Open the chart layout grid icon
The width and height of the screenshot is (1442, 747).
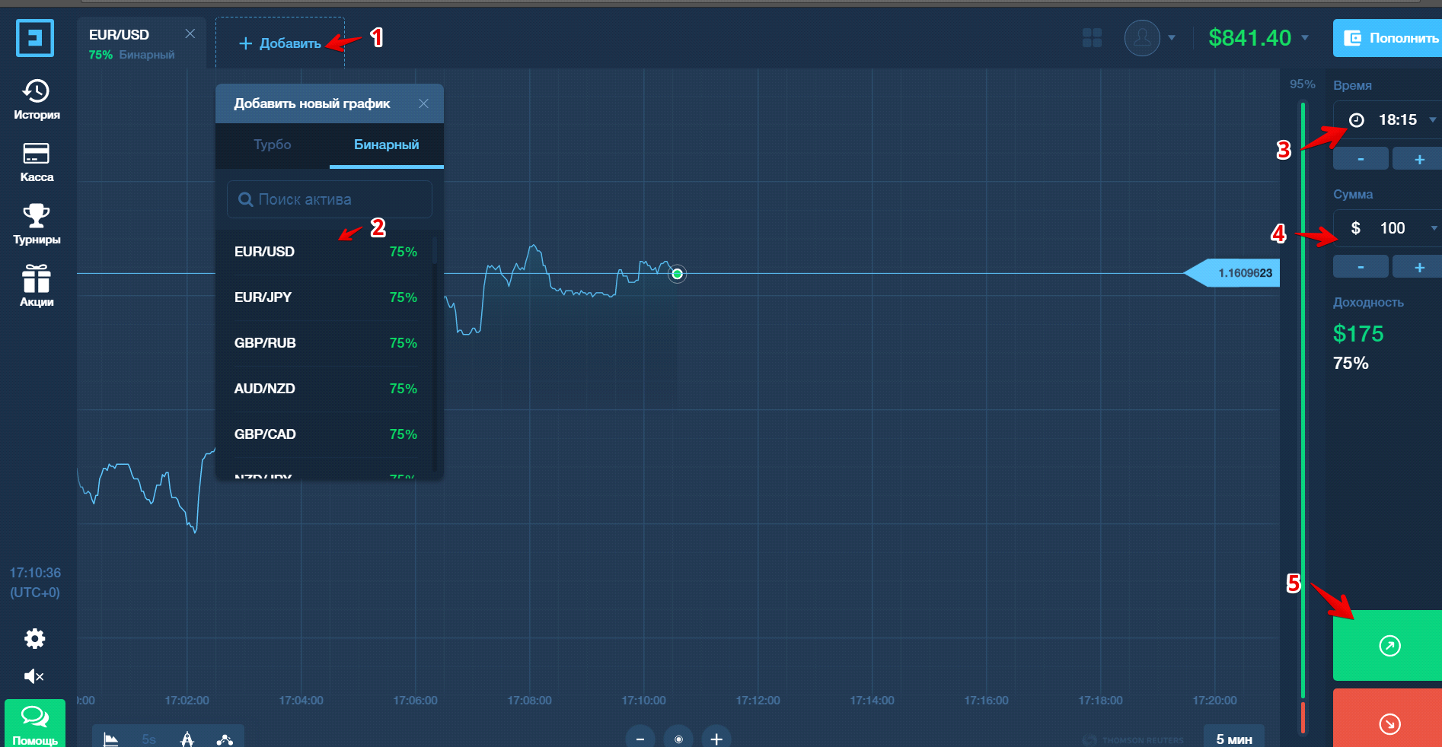coord(1092,37)
